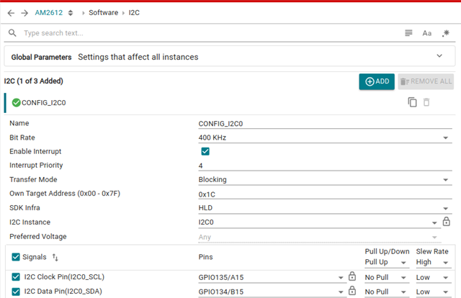
Task: Open the AM2612 device switcher arrows
Action: pos(71,13)
